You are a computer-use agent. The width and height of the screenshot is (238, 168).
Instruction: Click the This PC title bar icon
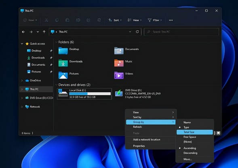tap(22, 10)
